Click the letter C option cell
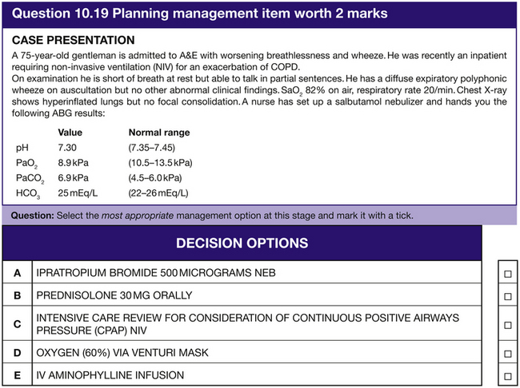Viewport: 520px width, 388px height. (x=17, y=323)
